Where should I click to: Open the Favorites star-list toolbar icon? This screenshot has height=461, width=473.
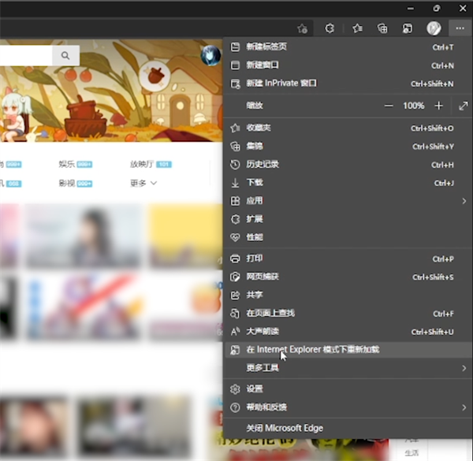click(357, 28)
